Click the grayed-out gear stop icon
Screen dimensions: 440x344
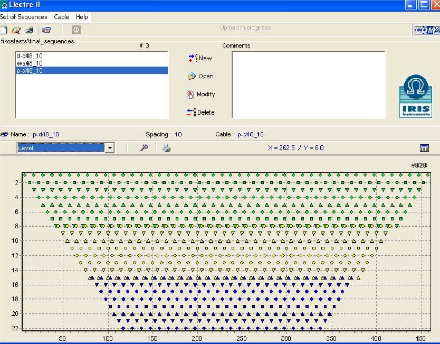76,30
